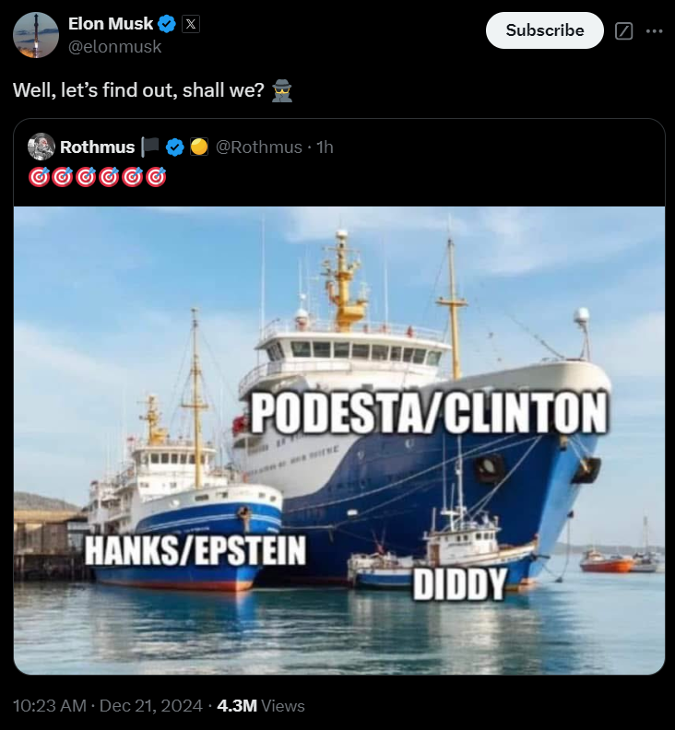Click the blue verified badge beside Elon Musk

tap(167, 24)
